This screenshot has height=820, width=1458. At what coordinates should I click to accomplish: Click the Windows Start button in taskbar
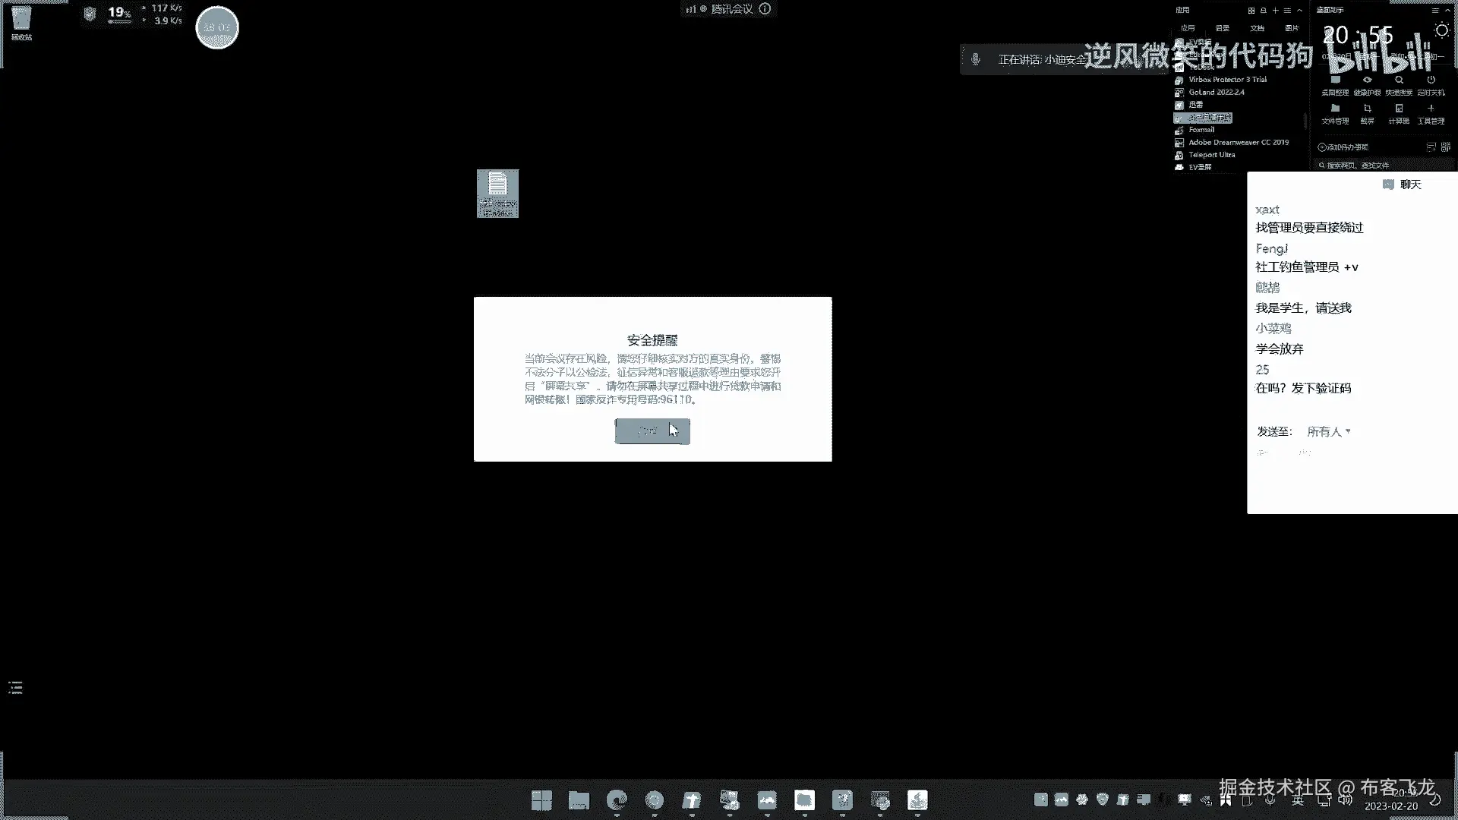pos(541,800)
